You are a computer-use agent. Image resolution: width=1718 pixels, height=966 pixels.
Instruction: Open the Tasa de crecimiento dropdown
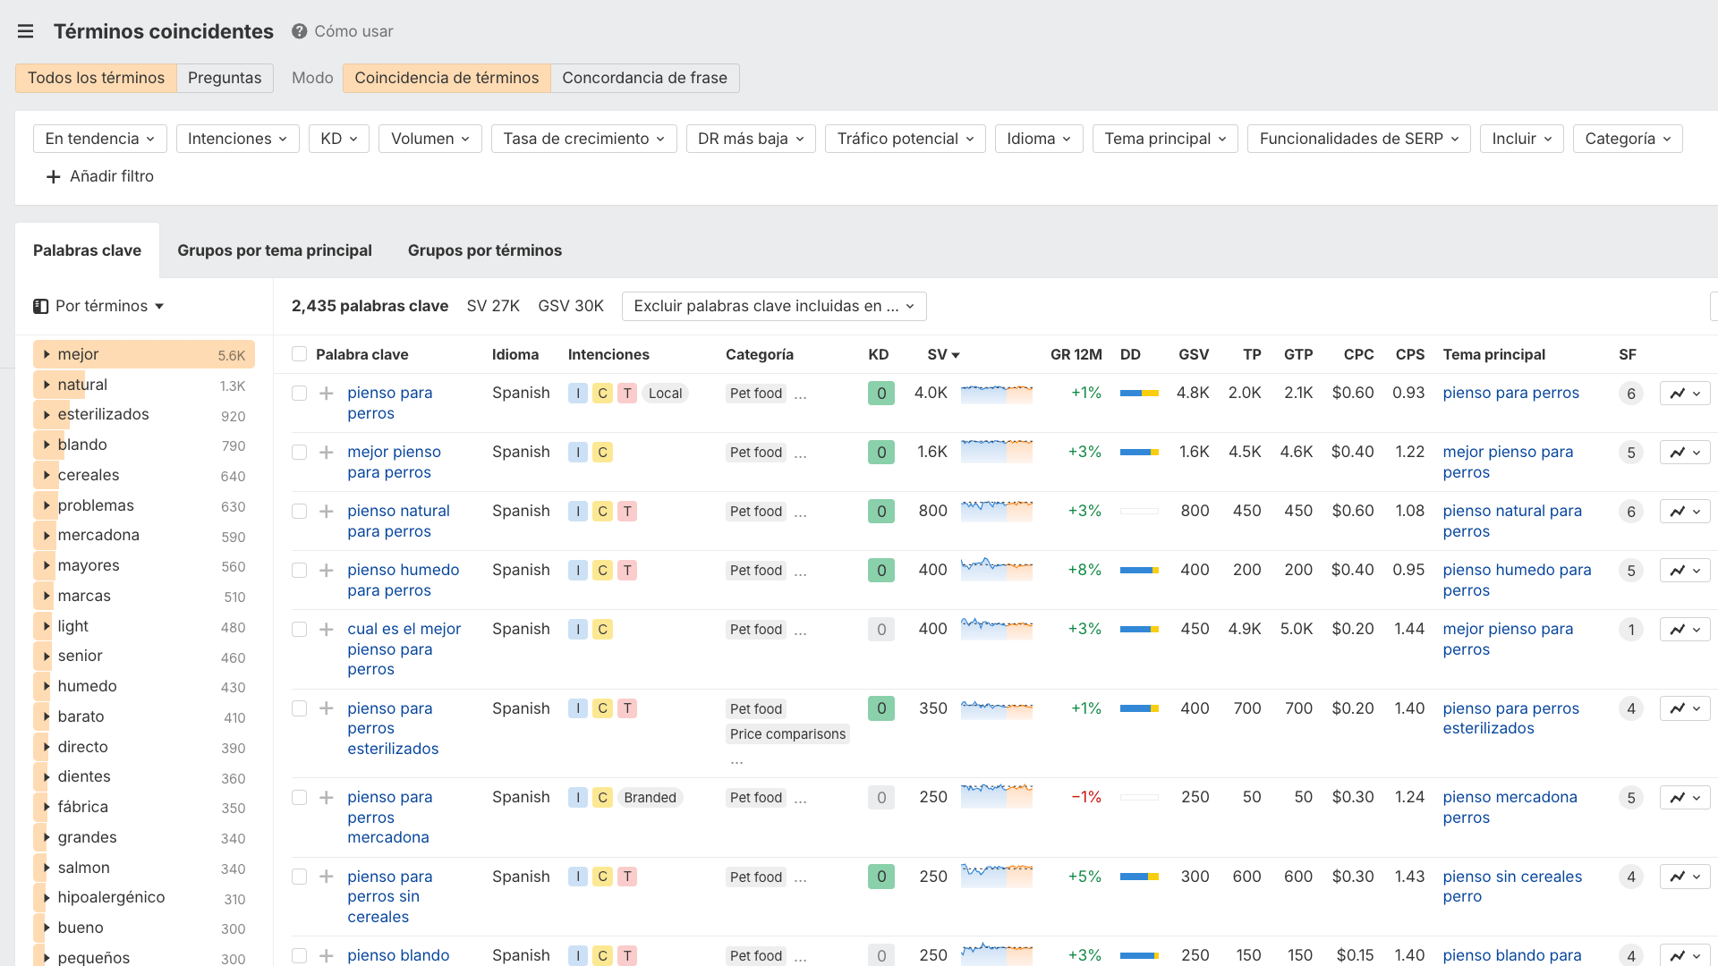583,139
